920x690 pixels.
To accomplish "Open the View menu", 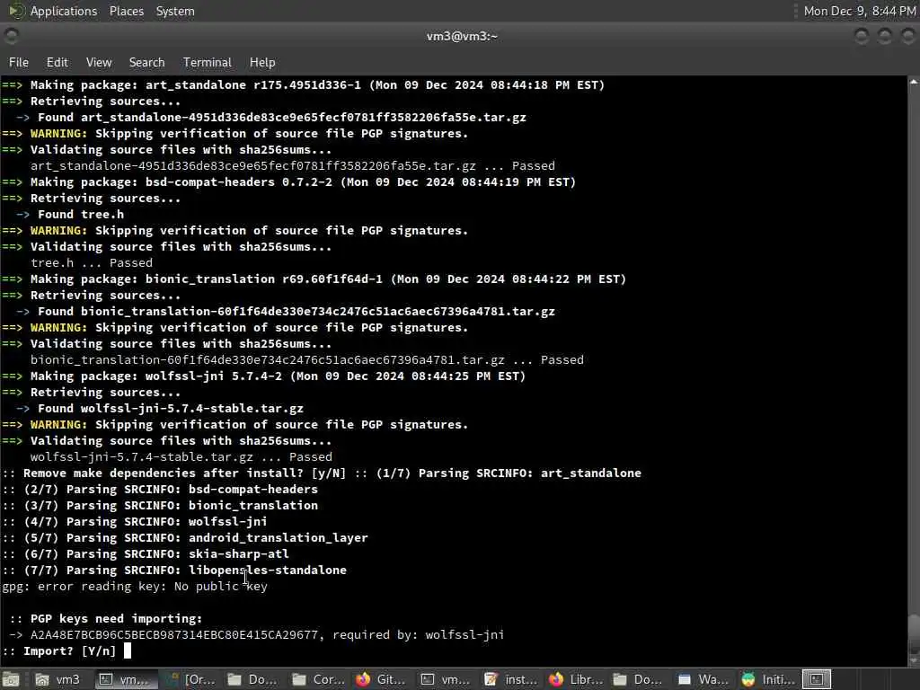I will (99, 62).
